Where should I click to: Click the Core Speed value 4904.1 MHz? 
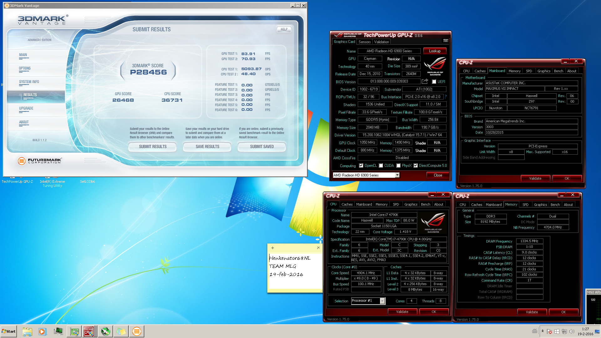[366, 273]
